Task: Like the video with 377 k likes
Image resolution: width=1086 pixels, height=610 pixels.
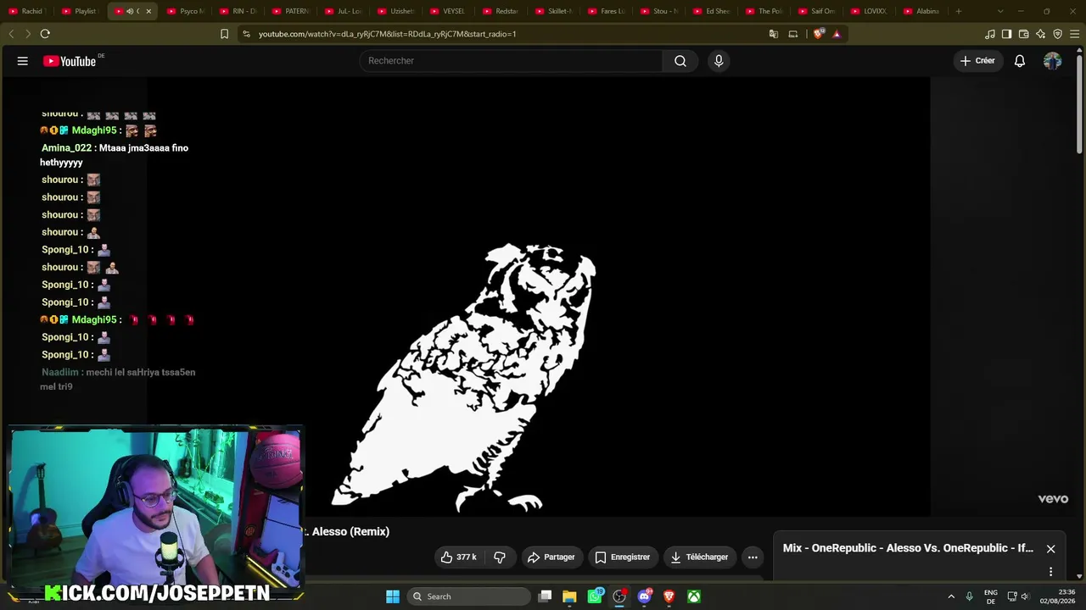Action: click(x=458, y=557)
